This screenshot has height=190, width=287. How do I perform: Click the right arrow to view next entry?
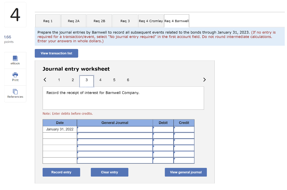pyautogui.click(x=204, y=80)
